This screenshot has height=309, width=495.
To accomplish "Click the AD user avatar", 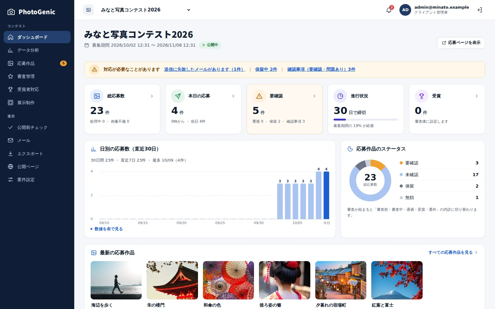I will (405, 10).
